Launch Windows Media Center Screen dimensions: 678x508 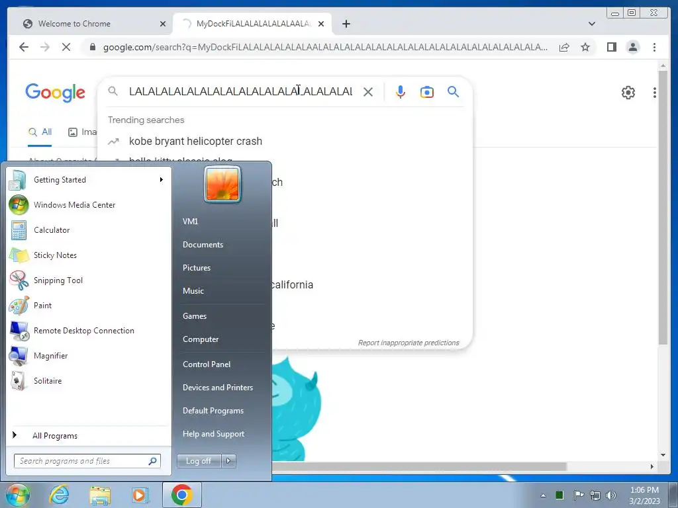(x=89, y=205)
